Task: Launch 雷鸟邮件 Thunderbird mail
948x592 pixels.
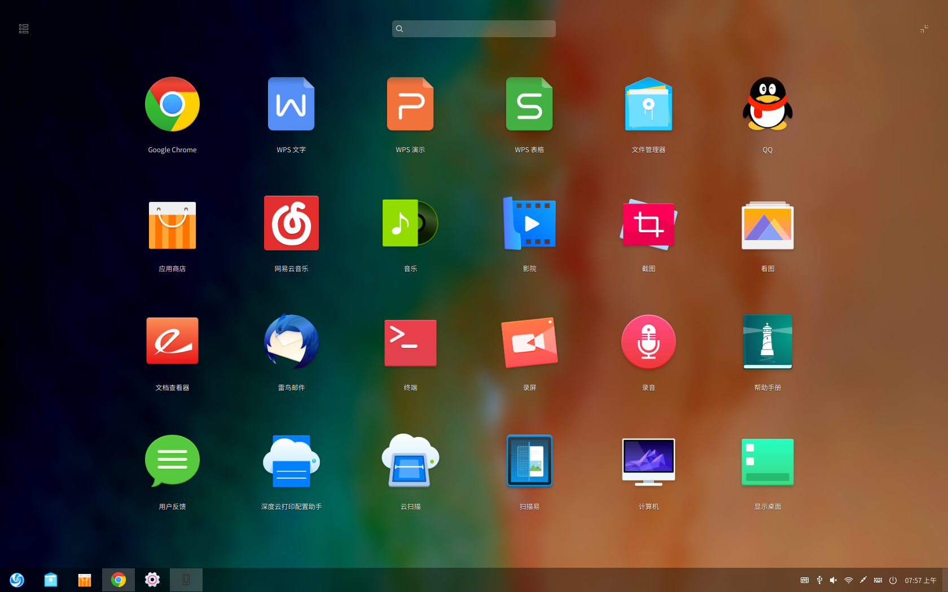Action: click(291, 342)
